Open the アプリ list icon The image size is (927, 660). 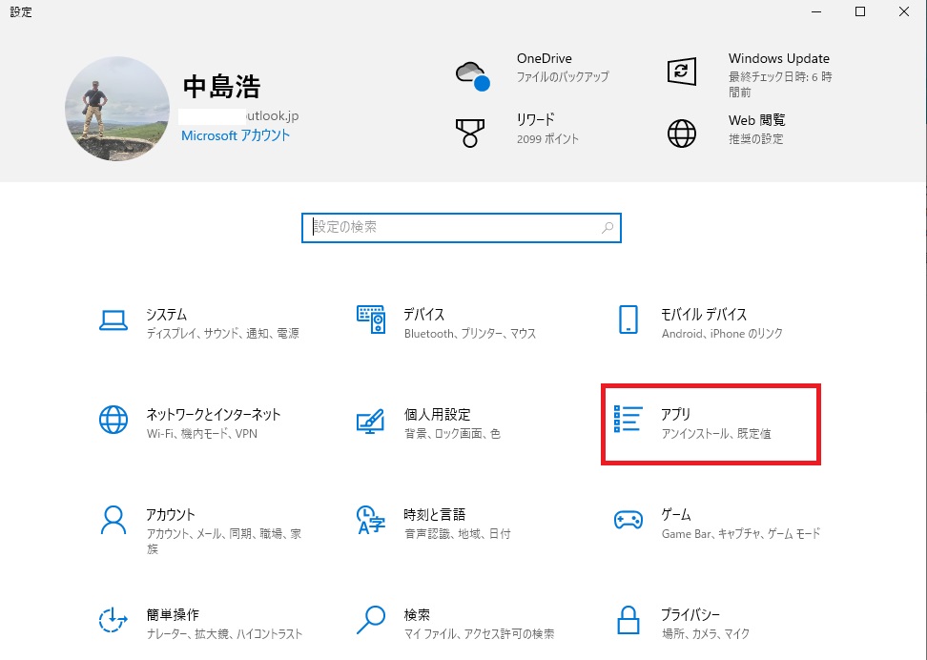[628, 421]
